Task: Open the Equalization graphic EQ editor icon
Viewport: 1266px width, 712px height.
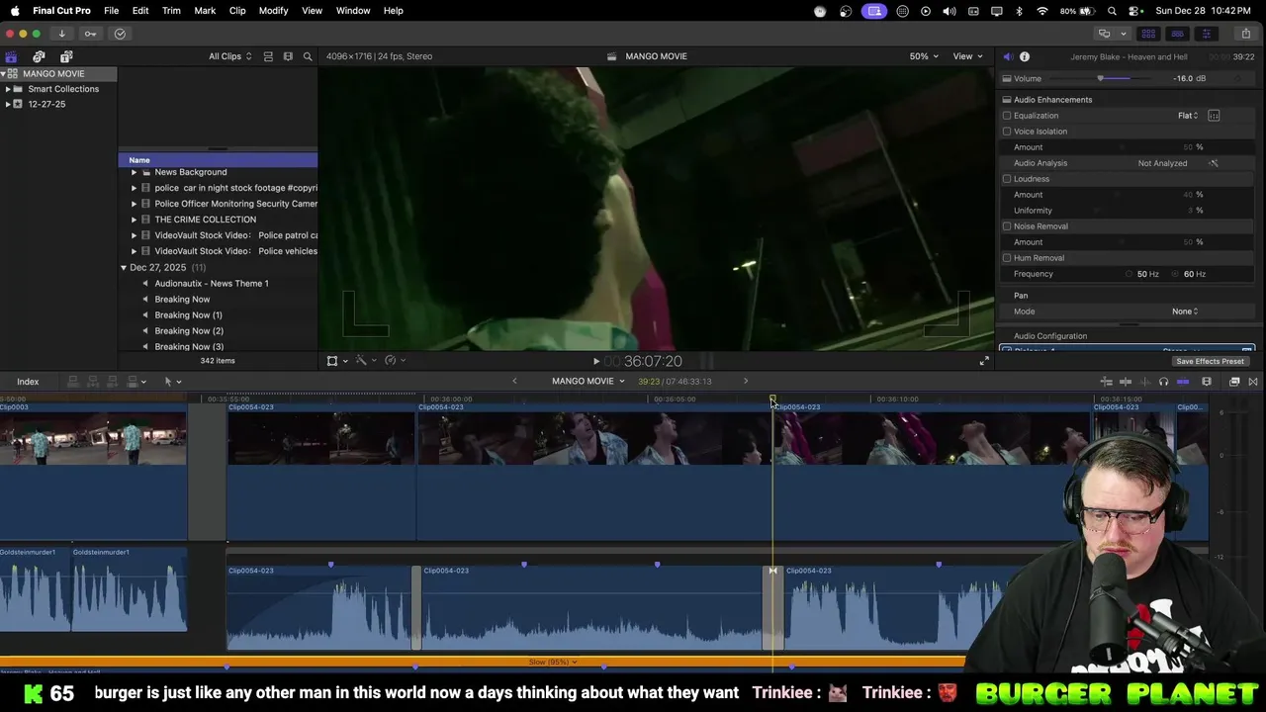Action: 1214,116
